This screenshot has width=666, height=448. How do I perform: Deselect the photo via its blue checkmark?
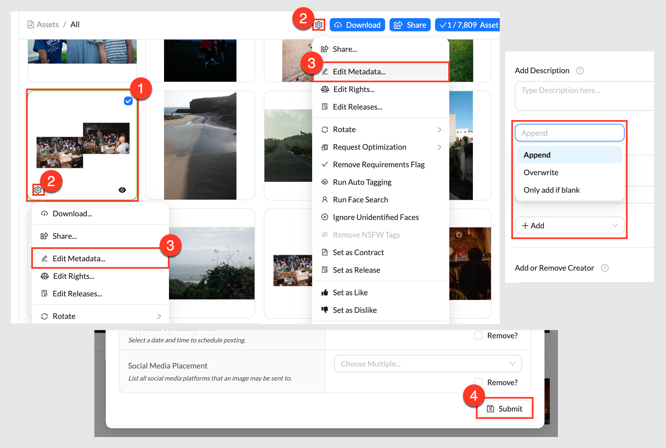point(128,101)
